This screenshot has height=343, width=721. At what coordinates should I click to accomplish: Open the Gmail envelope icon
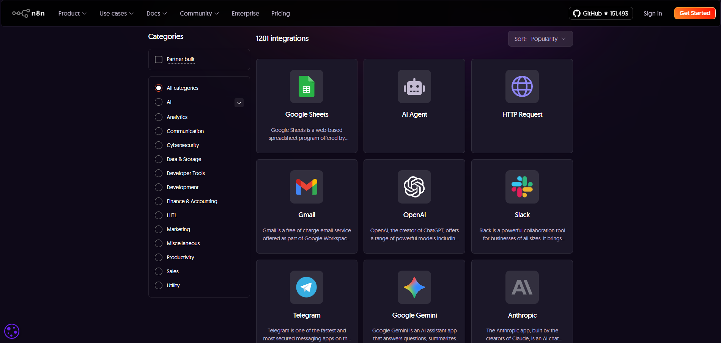pyautogui.click(x=307, y=187)
